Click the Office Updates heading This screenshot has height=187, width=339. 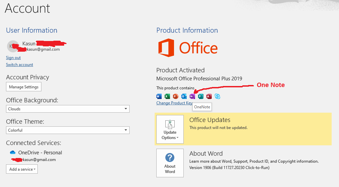(210, 120)
